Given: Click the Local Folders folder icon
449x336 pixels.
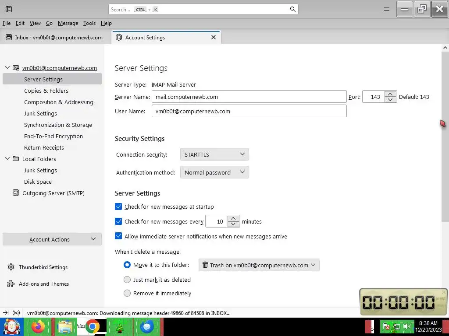Looking at the screenshot, I should (x=16, y=158).
